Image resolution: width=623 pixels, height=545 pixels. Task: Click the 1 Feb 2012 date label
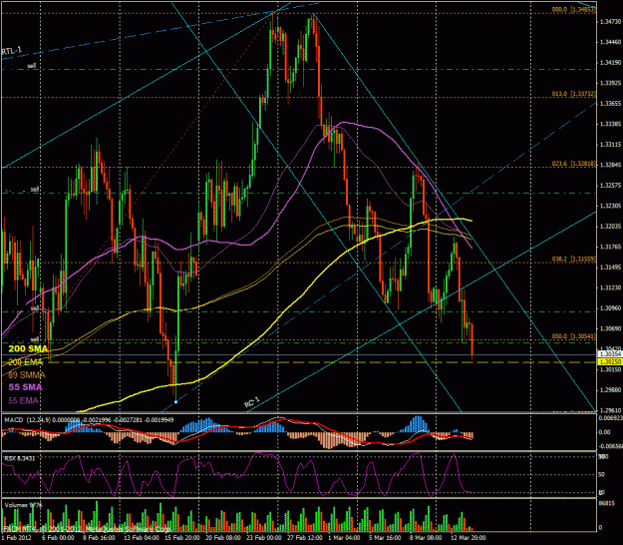pos(15,537)
